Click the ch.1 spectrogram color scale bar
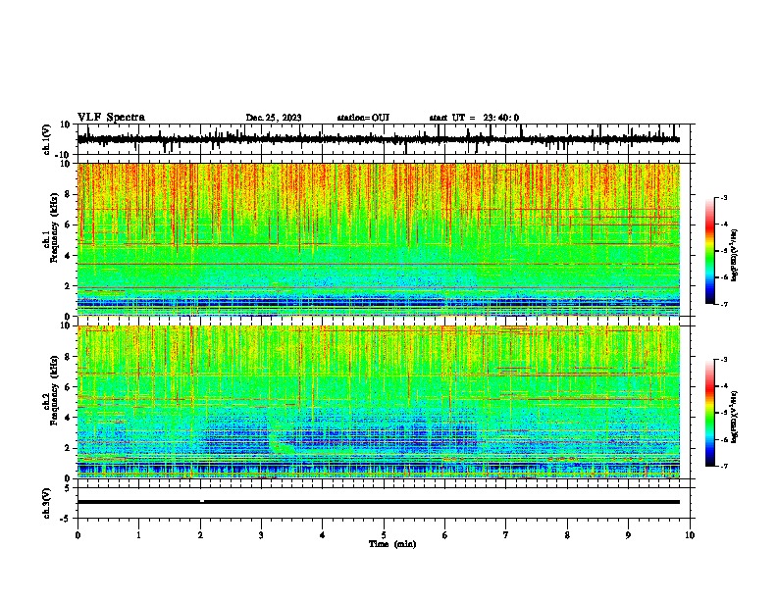The image size is (777, 600). tap(709, 251)
